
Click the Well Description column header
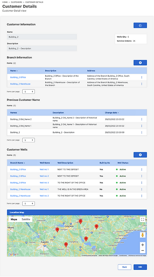pyautogui.click(x=65, y=163)
